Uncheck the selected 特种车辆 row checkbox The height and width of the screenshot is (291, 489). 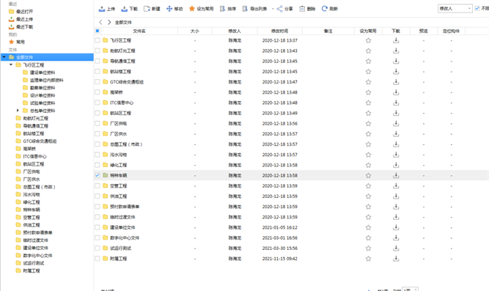click(x=98, y=175)
